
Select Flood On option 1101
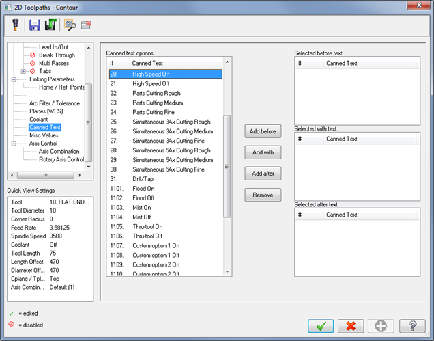(x=166, y=189)
